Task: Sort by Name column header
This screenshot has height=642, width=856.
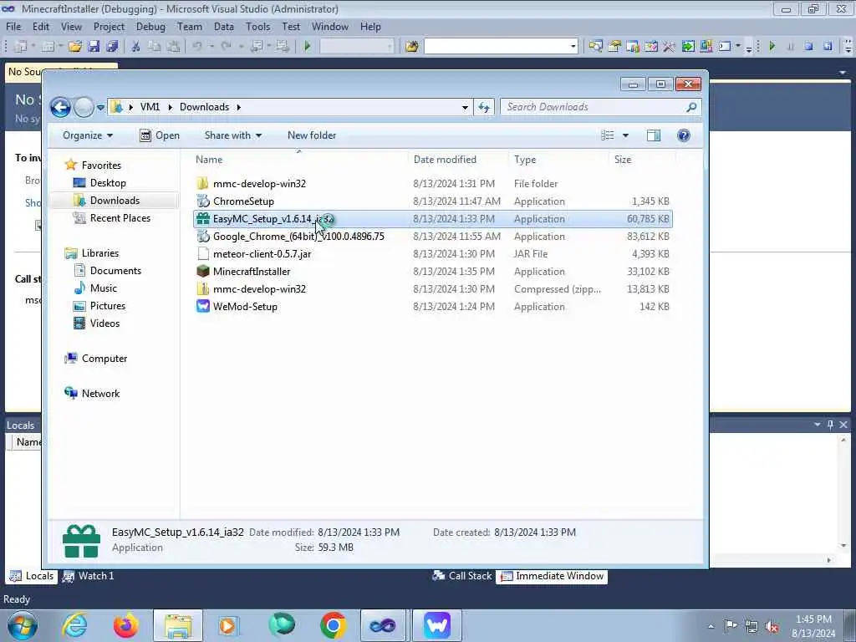Action: pos(300,160)
